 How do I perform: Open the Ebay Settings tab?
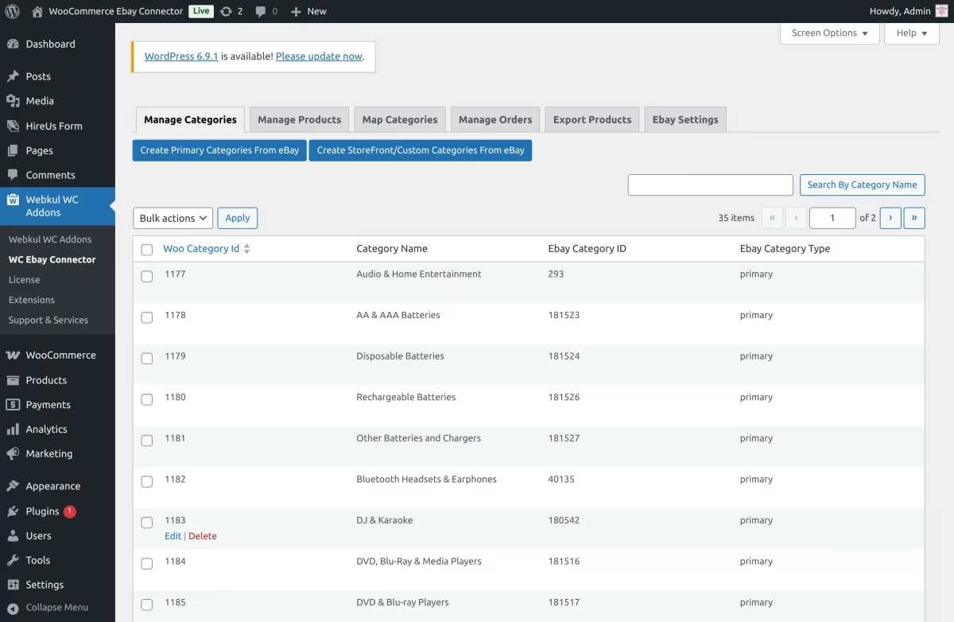tap(684, 119)
